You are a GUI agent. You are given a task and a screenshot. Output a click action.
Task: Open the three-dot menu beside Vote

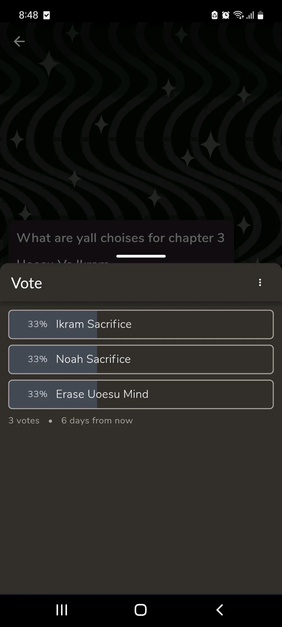click(260, 283)
